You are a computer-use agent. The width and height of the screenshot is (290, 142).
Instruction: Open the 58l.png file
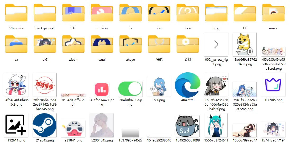159,86
